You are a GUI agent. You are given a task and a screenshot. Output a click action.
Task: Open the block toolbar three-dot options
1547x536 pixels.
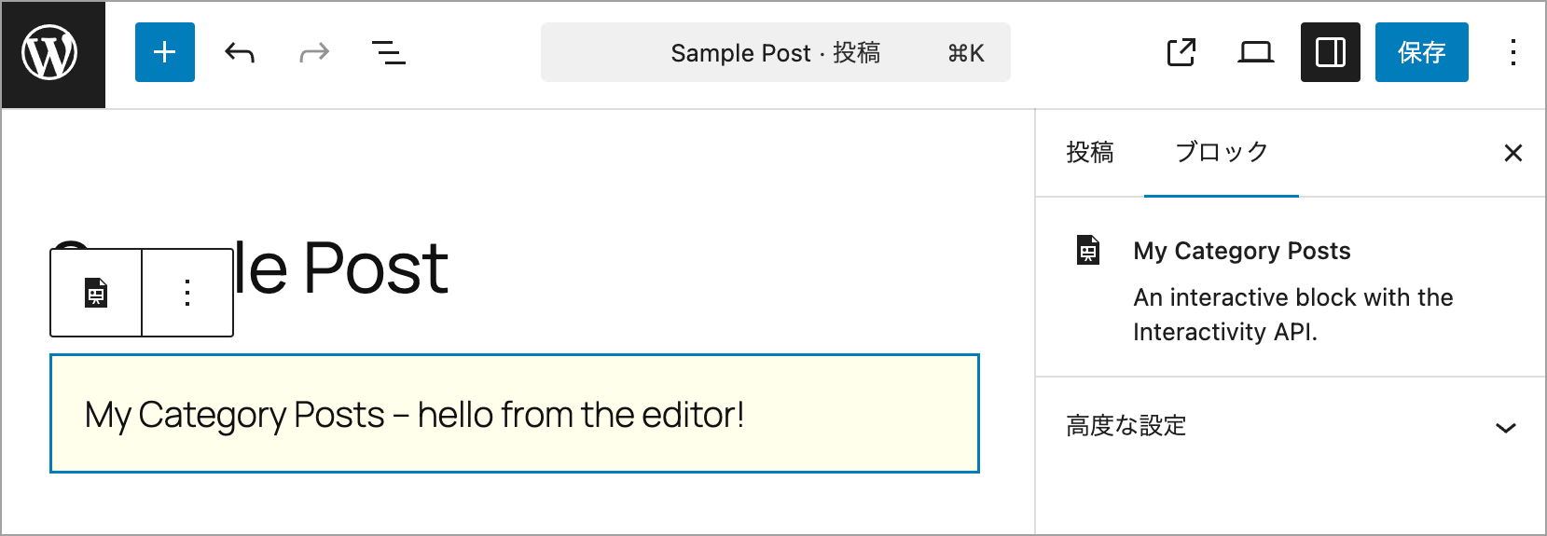click(x=187, y=293)
